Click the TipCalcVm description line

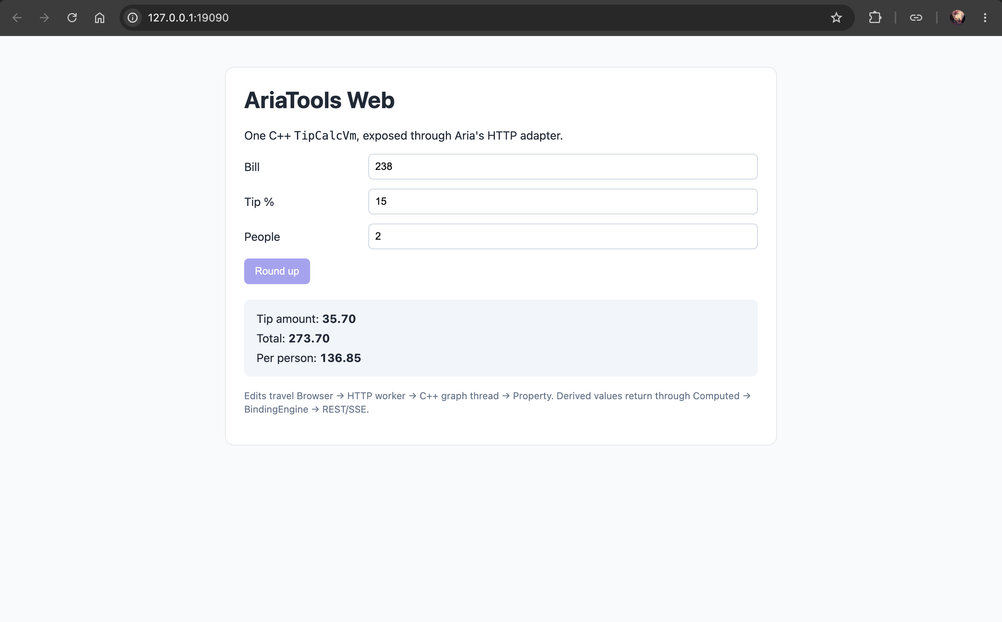403,135
